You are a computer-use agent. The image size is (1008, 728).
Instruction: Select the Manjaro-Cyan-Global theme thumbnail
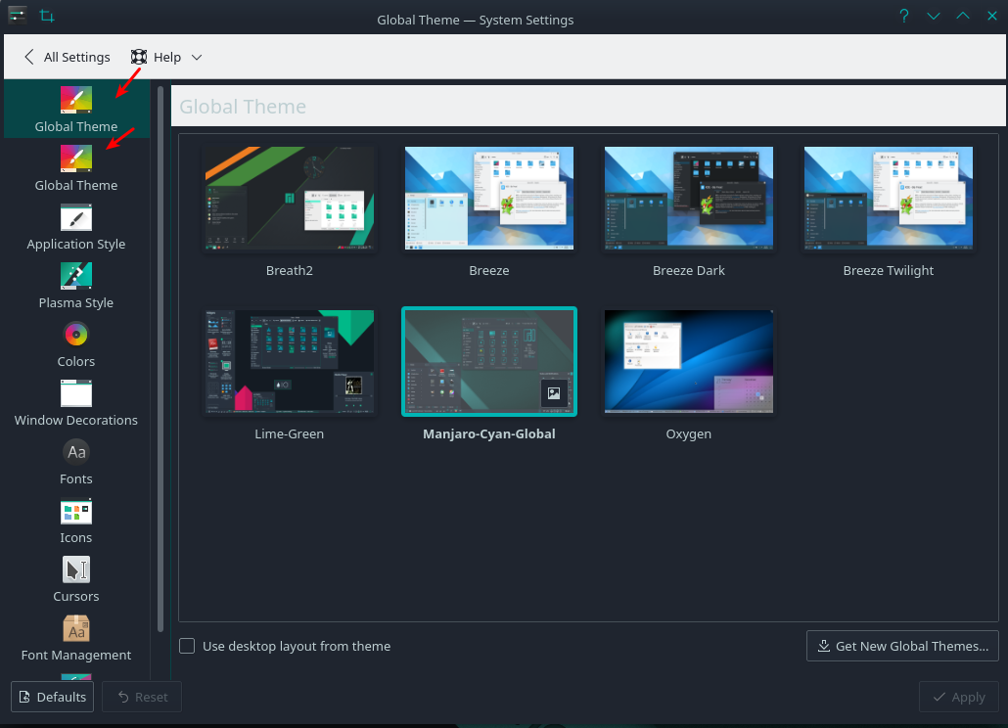489,362
